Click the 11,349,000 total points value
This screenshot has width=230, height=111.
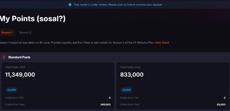(x=20, y=74)
